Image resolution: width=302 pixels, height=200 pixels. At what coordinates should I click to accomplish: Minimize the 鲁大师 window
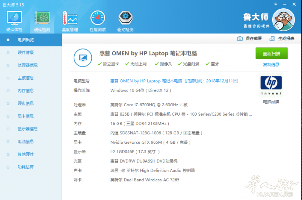click(x=285, y=4)
